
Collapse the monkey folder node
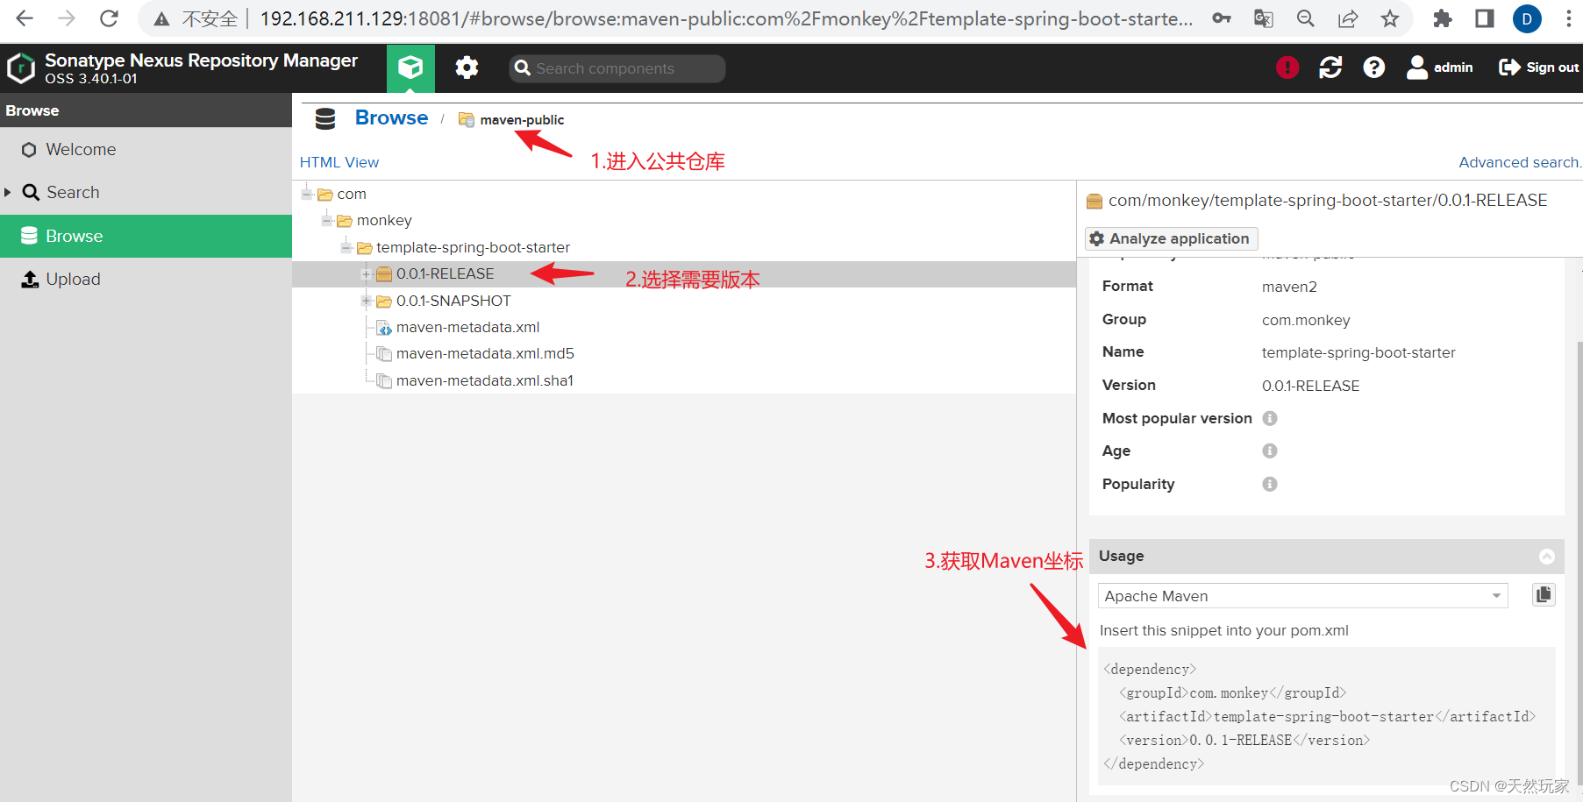(326, 220)
